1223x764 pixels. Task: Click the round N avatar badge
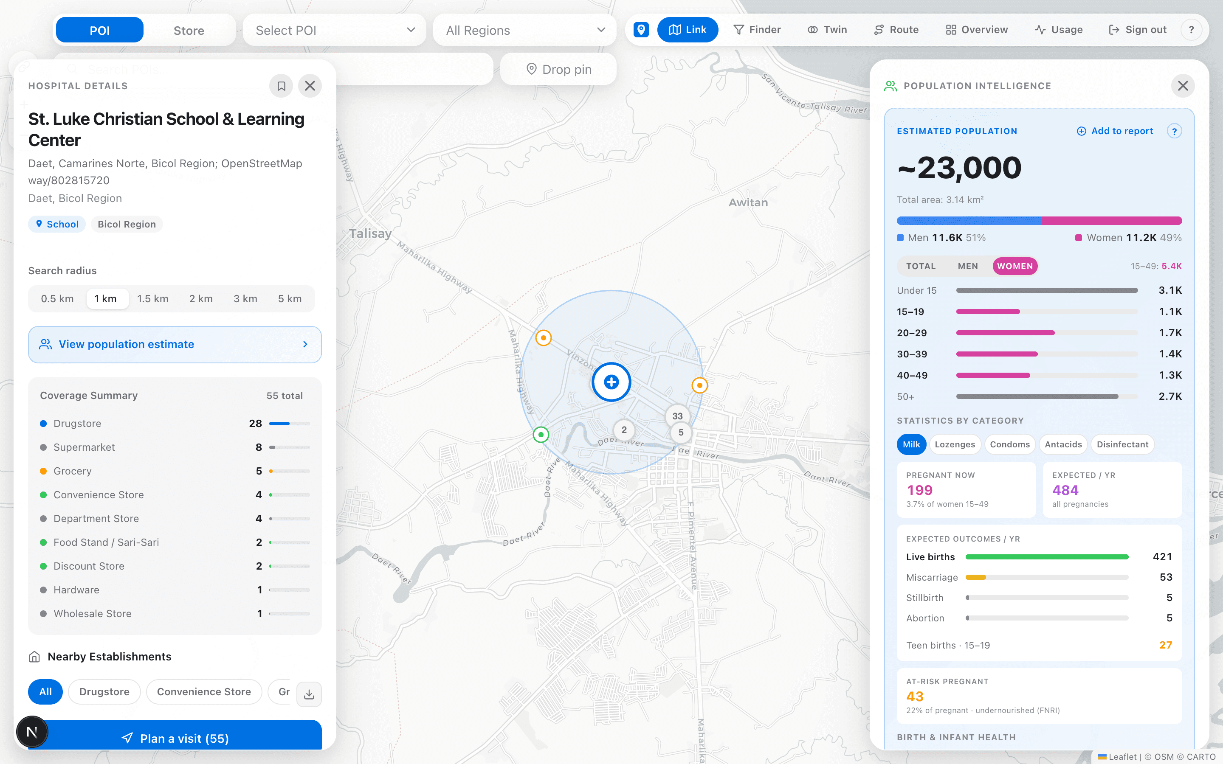click(32, 732)
